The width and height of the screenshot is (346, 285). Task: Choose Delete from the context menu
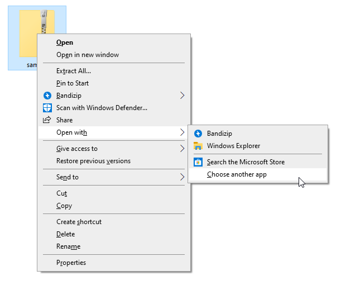(65, 234)
